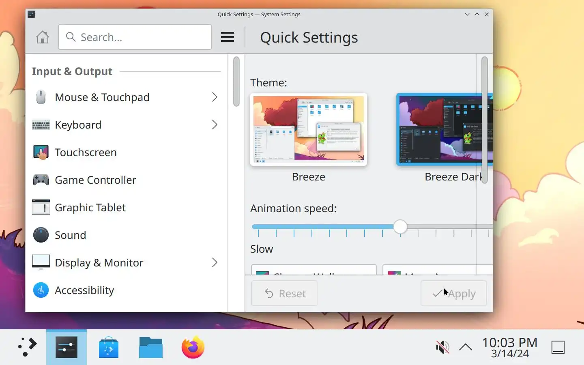
Task: Open Accessibility settings
Action: click(127, 290)
